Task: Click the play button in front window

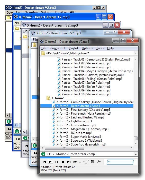Action: pos(50,162)
